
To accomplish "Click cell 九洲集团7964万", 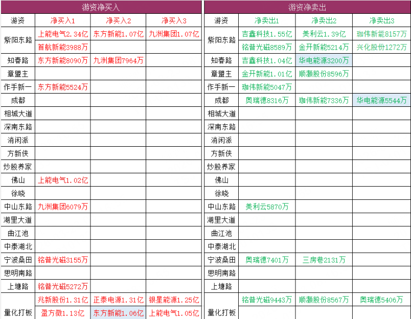I will [x=118, y=60].
